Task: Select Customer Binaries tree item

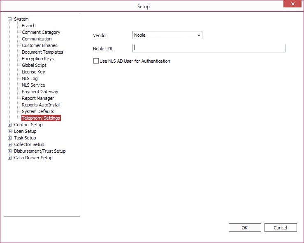Action: point(39,45)
